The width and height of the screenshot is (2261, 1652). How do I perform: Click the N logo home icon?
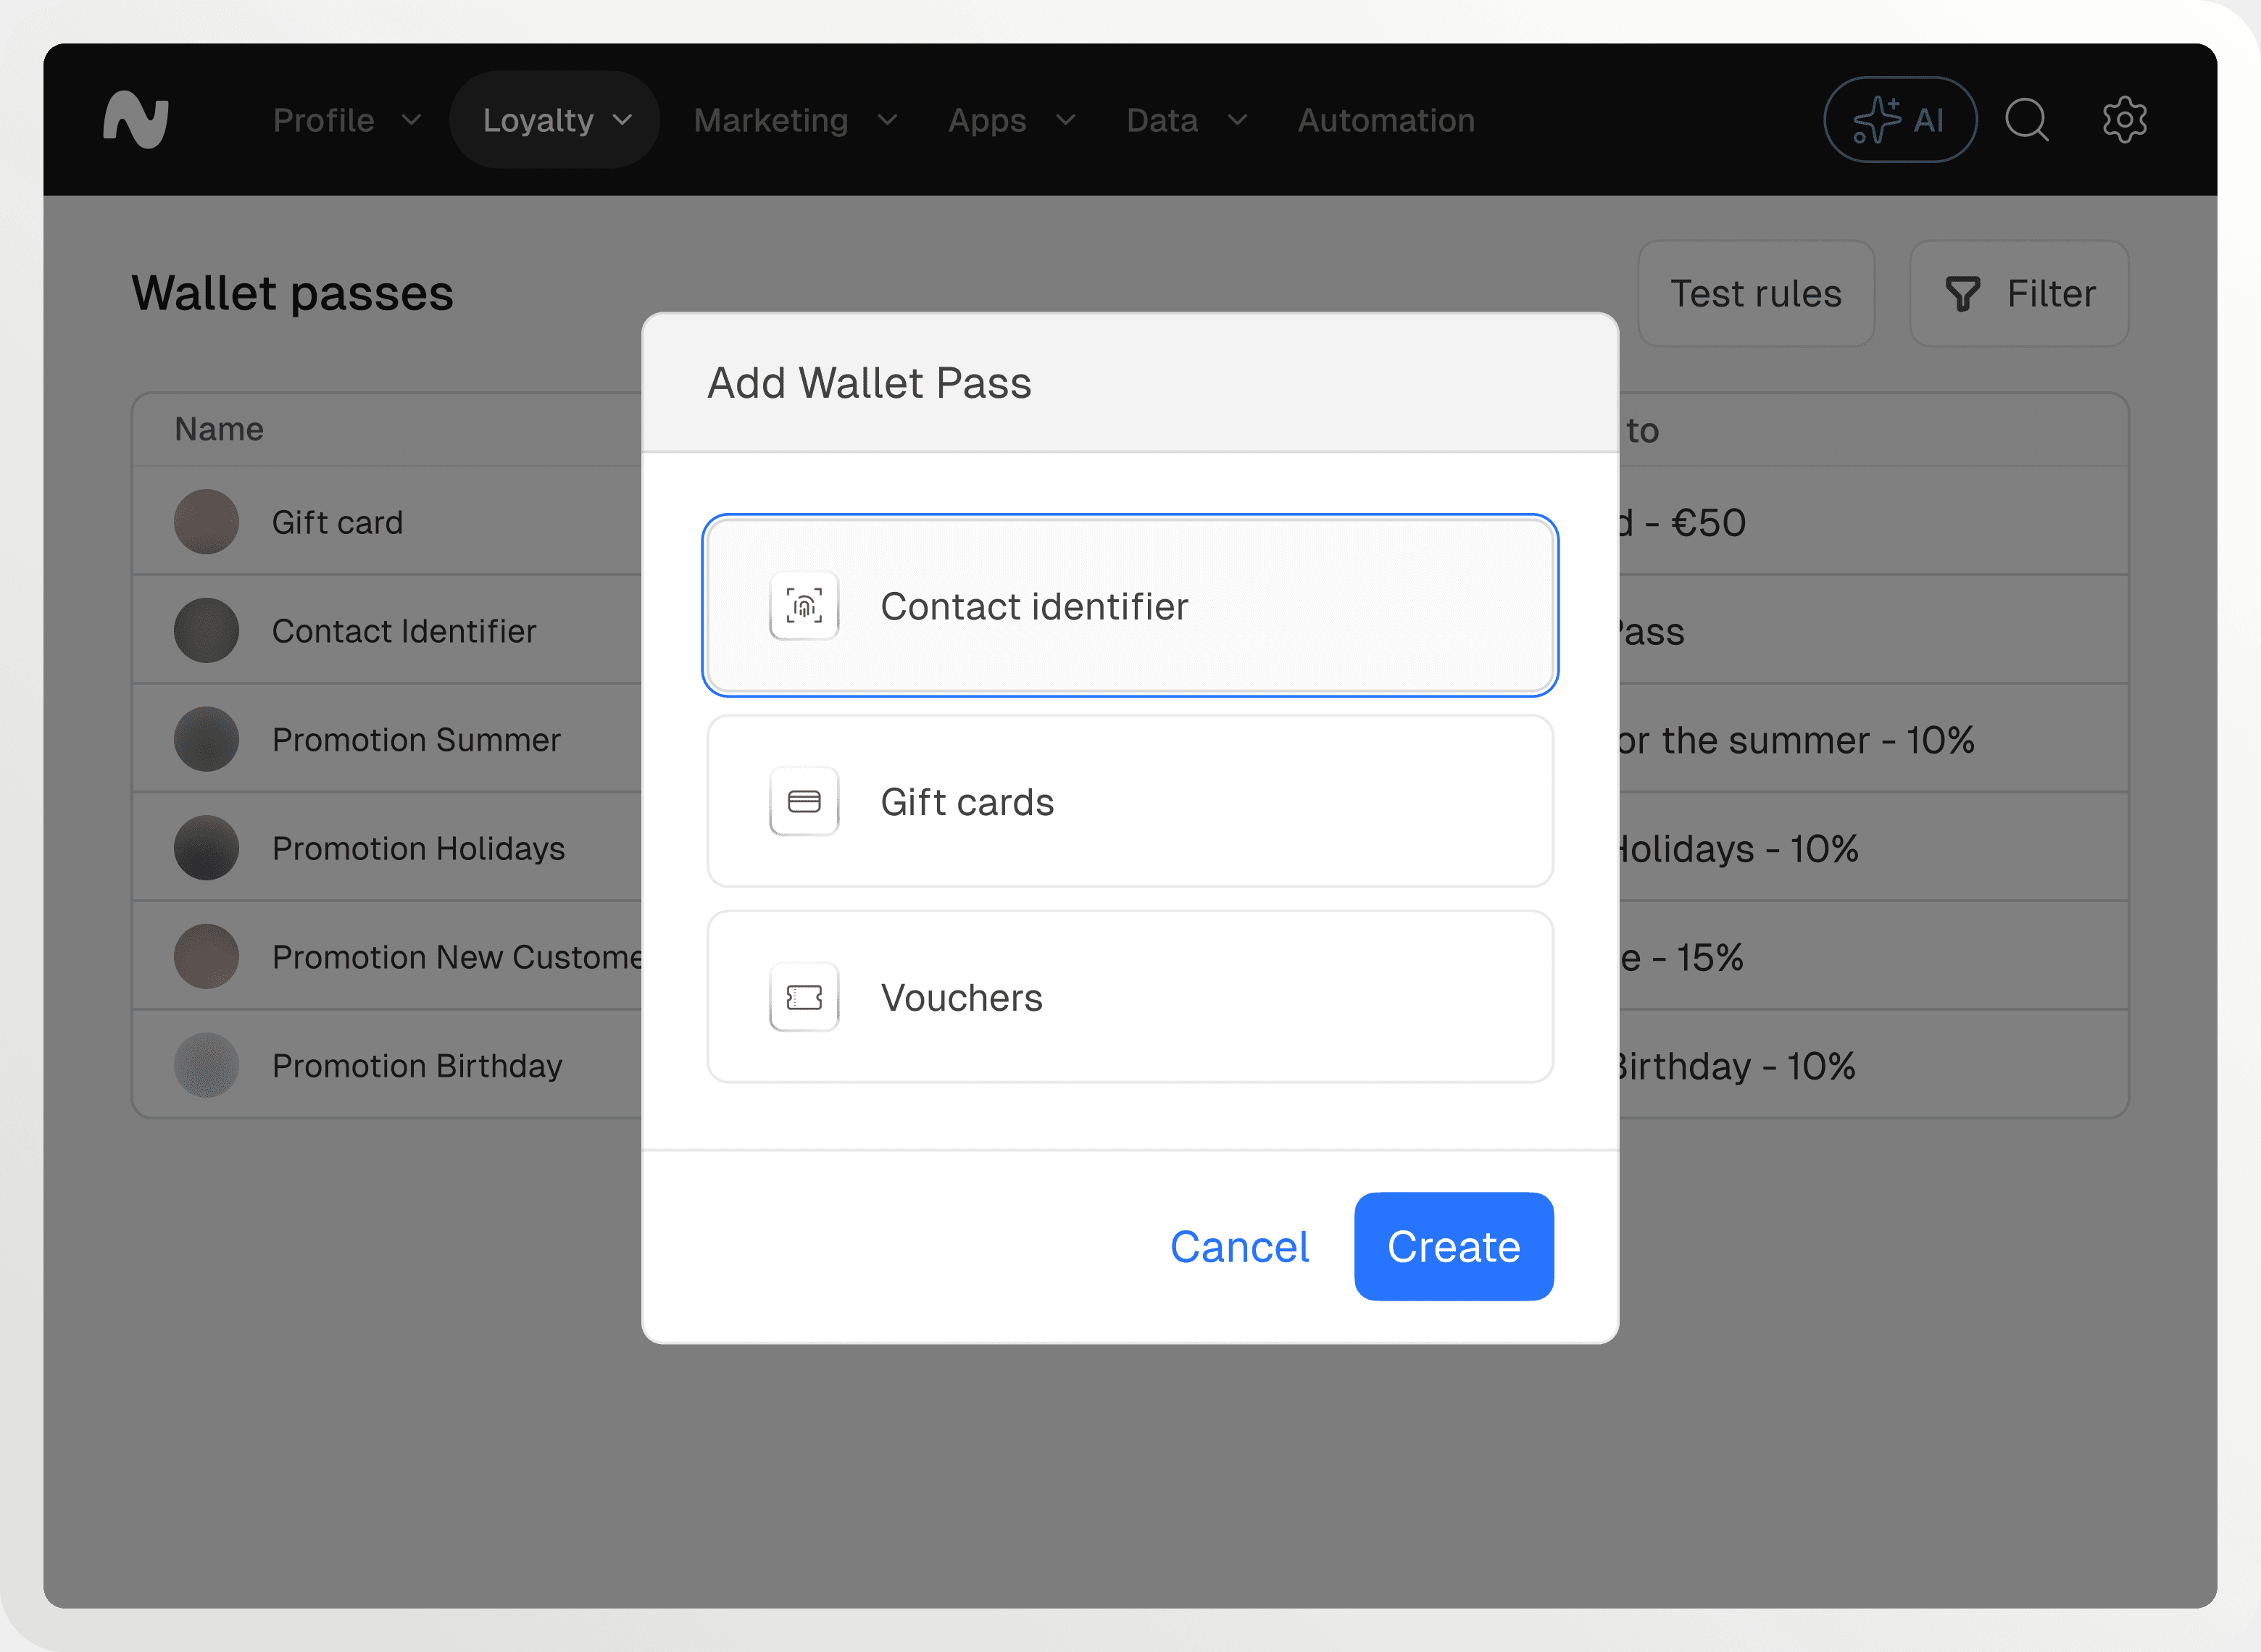coord(136,120)
